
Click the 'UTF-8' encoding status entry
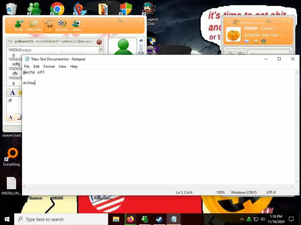point(271,192)
